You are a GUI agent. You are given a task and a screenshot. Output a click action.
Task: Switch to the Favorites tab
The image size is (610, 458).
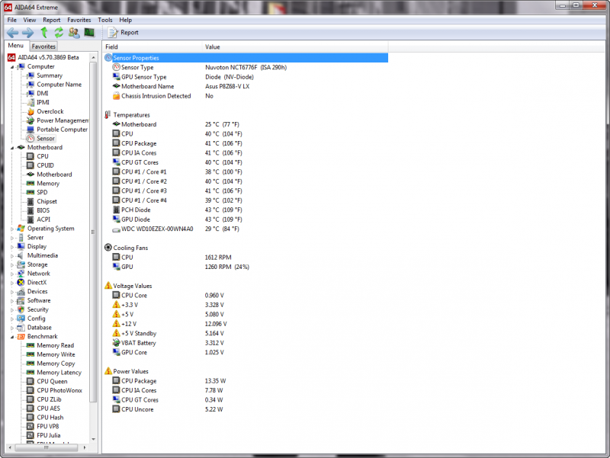(43, 46)
